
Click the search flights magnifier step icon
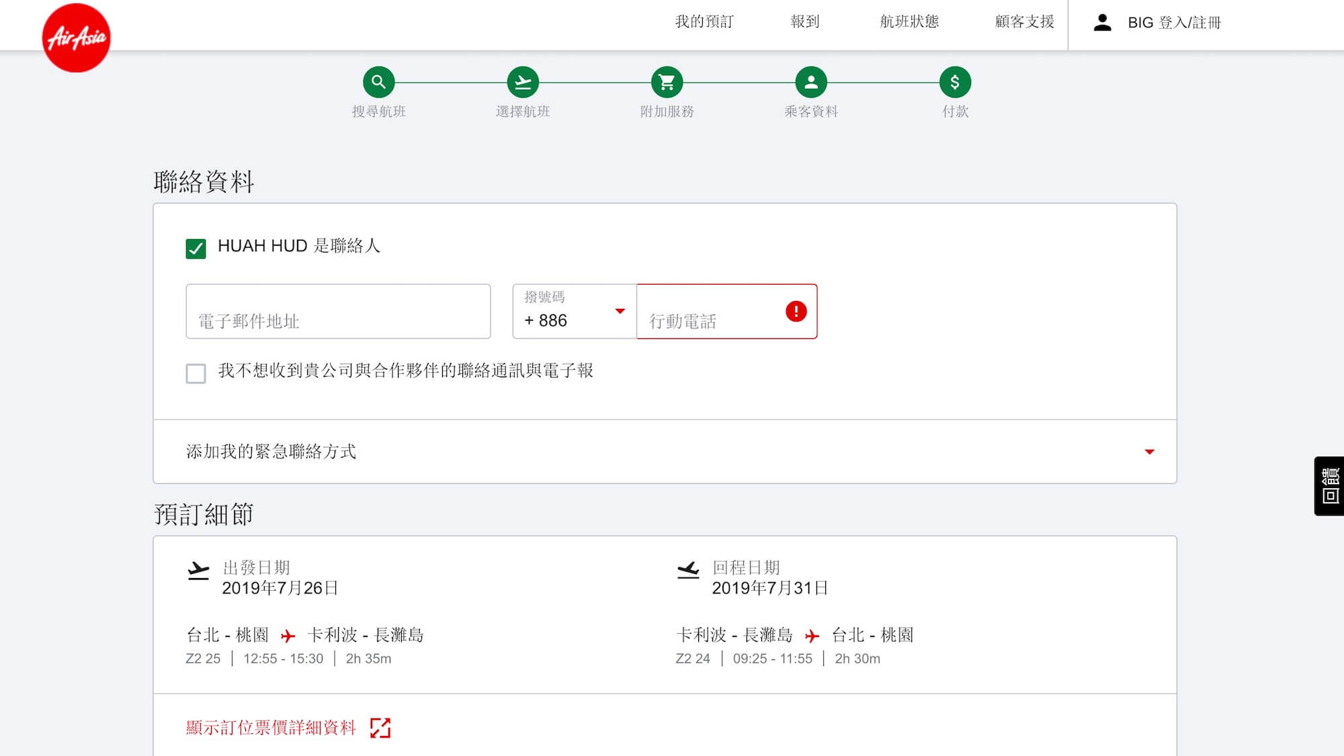point(379,83)
